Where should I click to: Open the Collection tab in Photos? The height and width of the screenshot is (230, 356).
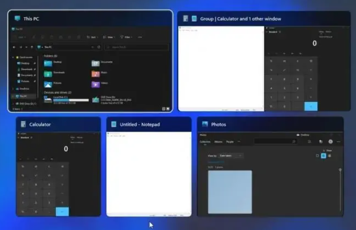pos(205,142)
